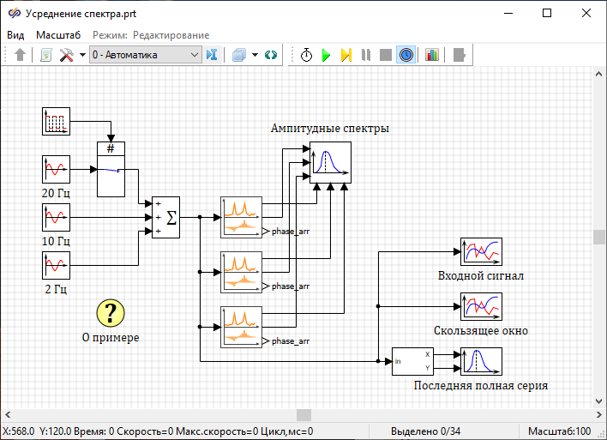Open the Вид menu
The image size is (607, 440).
(15, 35)
